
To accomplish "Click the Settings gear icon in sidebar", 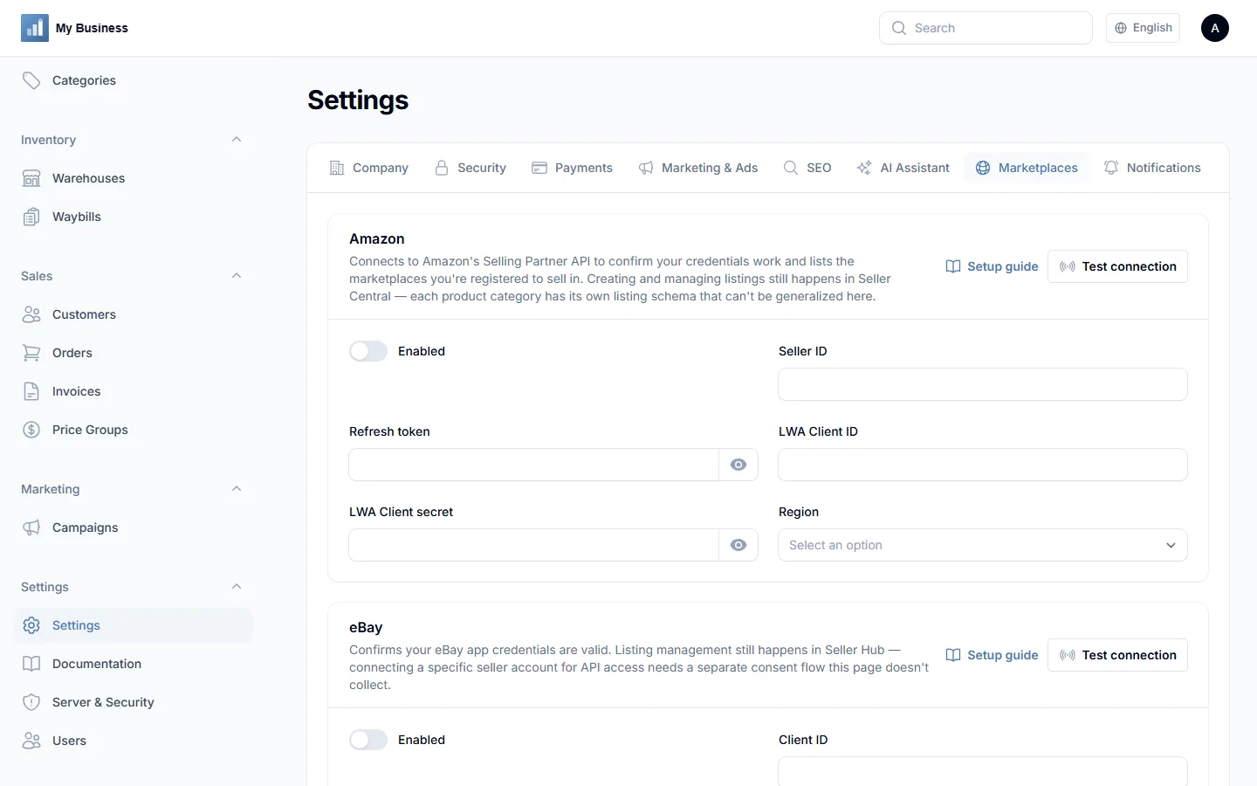I will click(31, 625).
